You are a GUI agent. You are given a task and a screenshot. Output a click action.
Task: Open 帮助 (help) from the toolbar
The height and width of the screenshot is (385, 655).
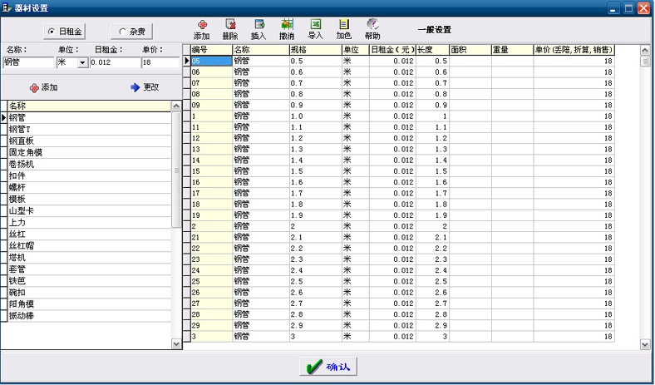point(372,29)
